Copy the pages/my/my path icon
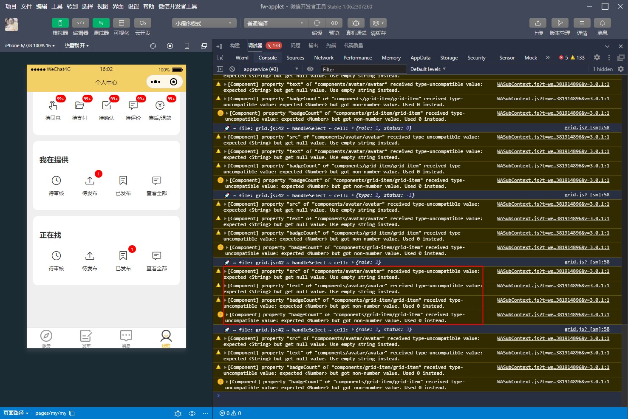This screenshot has height=419, width=628. point(72,413)
